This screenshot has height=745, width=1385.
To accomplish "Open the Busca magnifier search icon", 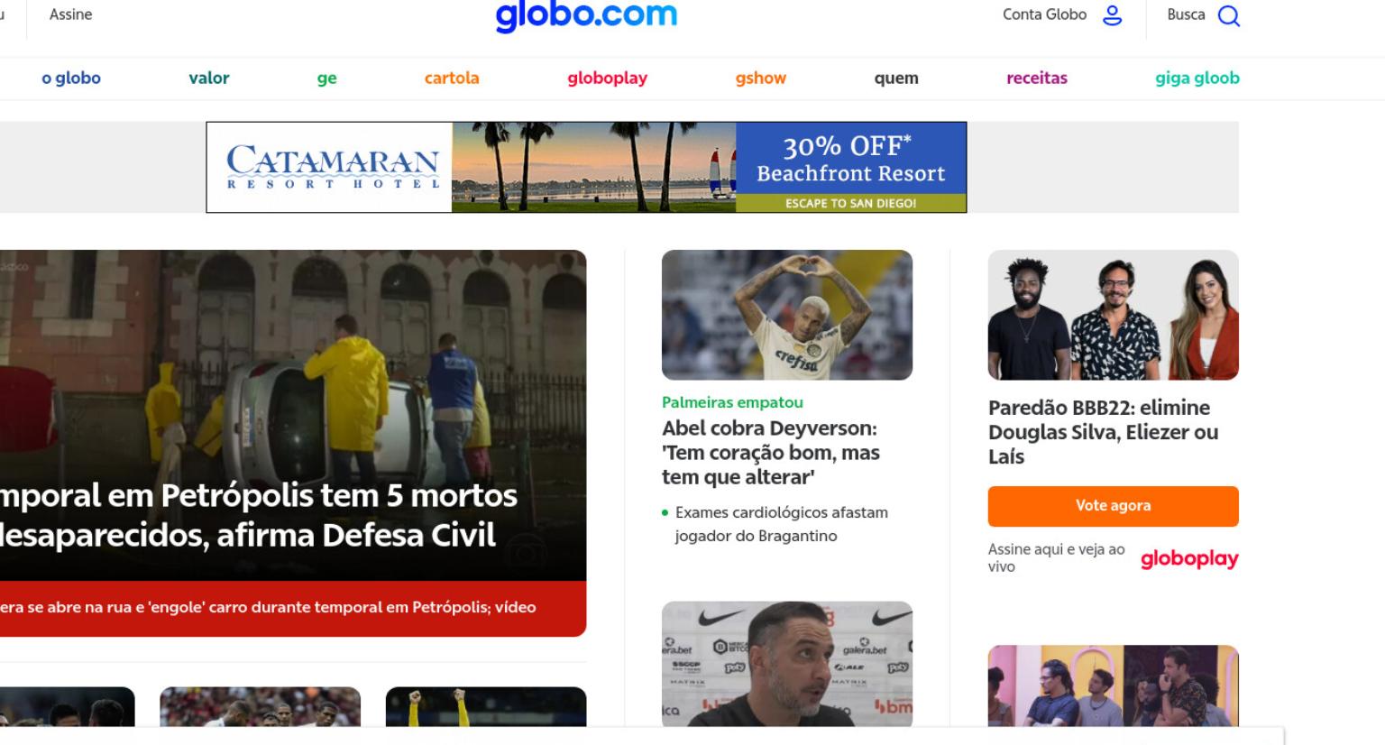I will tap(1229, 15).
